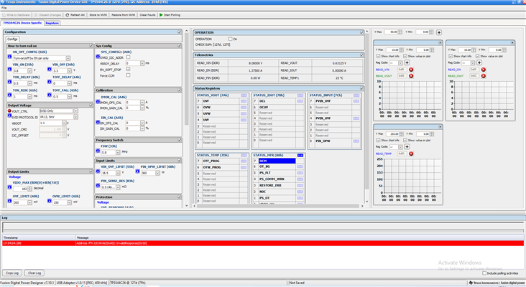Click the Refresh All toolbar icon
This screenshot has height=287, width=526.
coord(67,15)
